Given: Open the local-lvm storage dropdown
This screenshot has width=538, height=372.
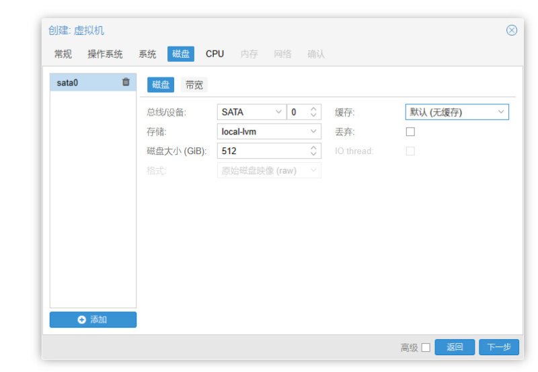Looking at the screenshot, I should coord(313,131).
